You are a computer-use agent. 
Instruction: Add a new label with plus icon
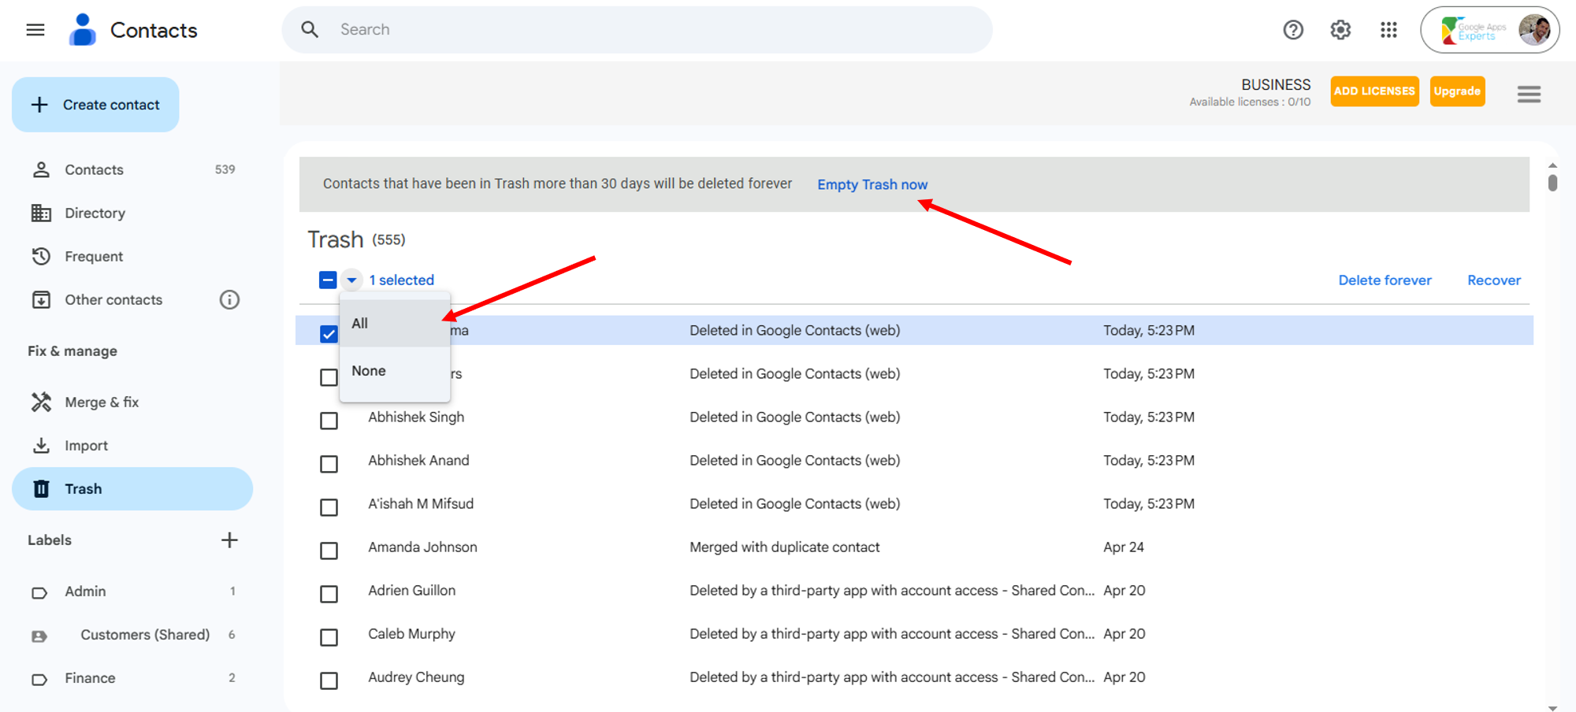(x=229, y=540)
